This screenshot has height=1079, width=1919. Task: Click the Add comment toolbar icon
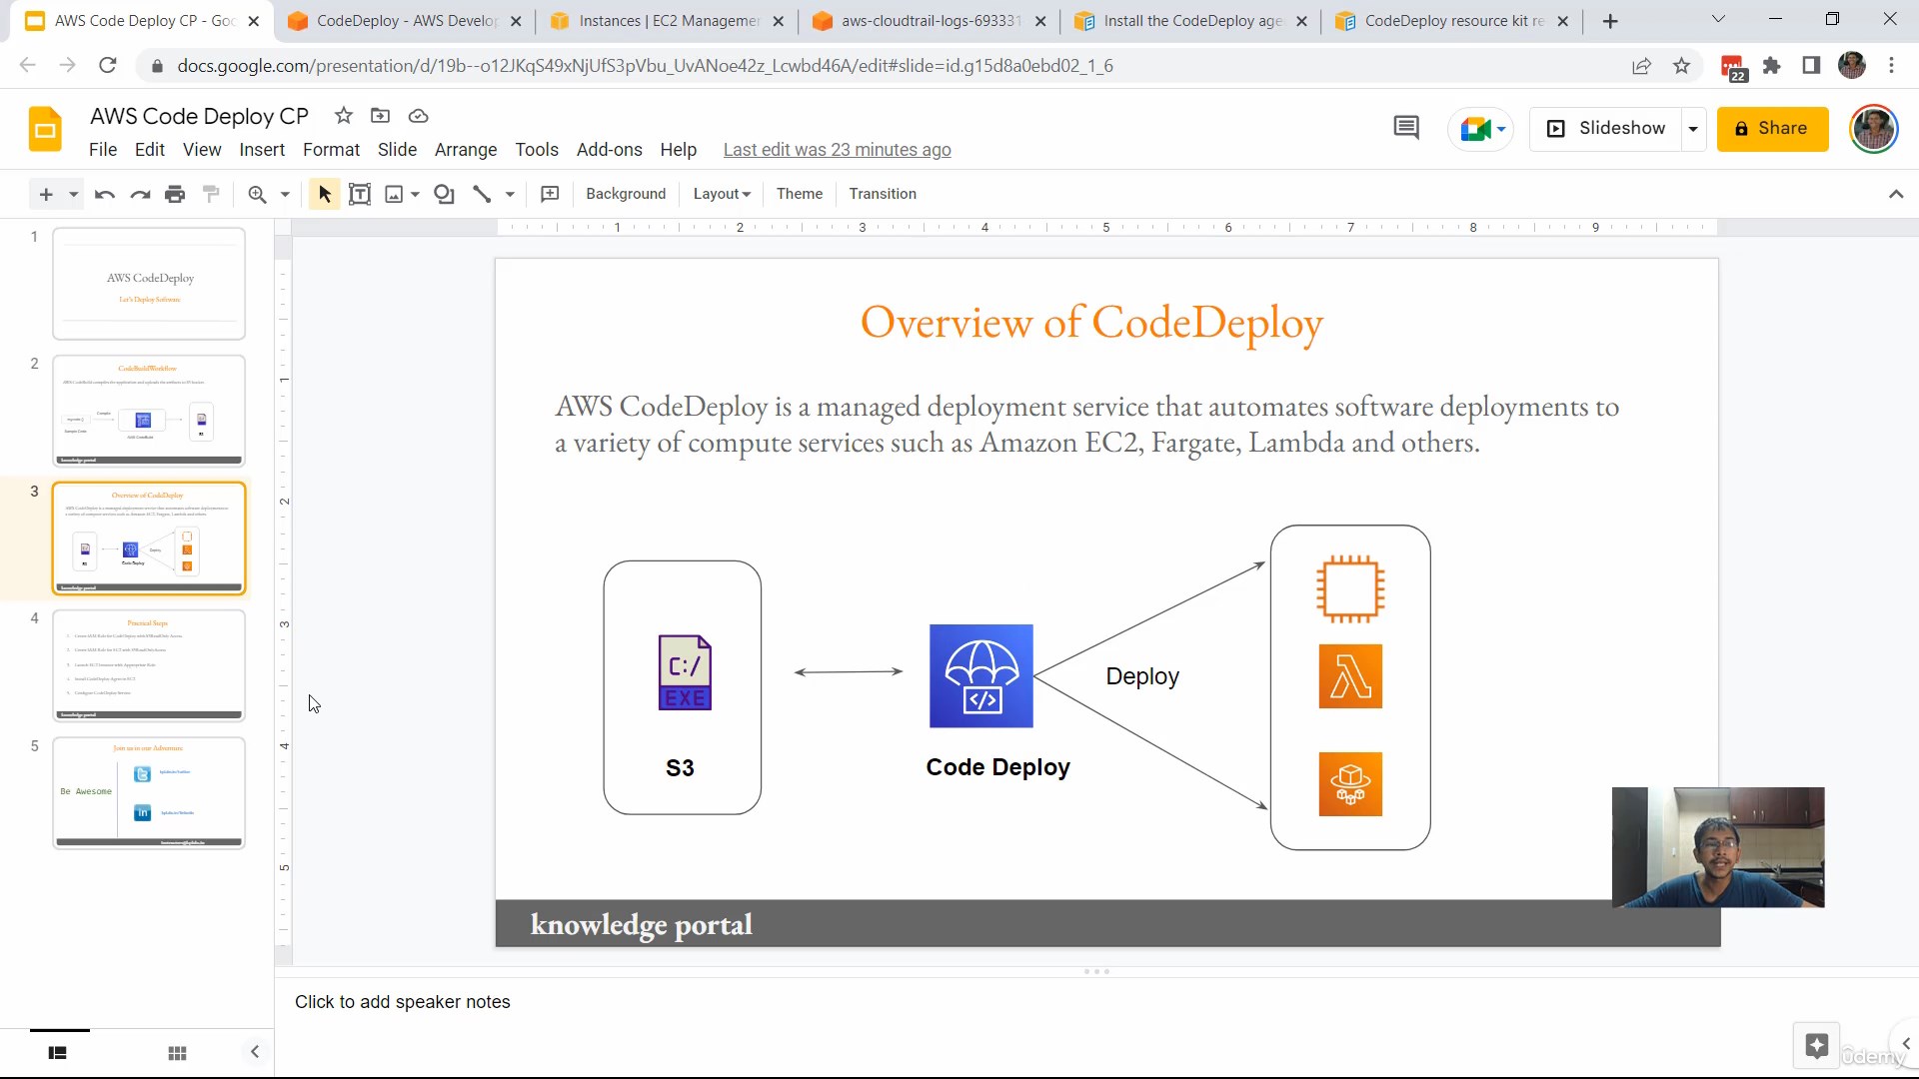550,194
